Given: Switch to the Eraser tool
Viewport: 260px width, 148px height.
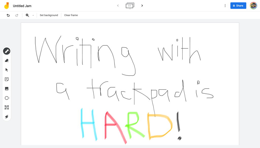Looking at the screenshot, I should pos(6,60).
